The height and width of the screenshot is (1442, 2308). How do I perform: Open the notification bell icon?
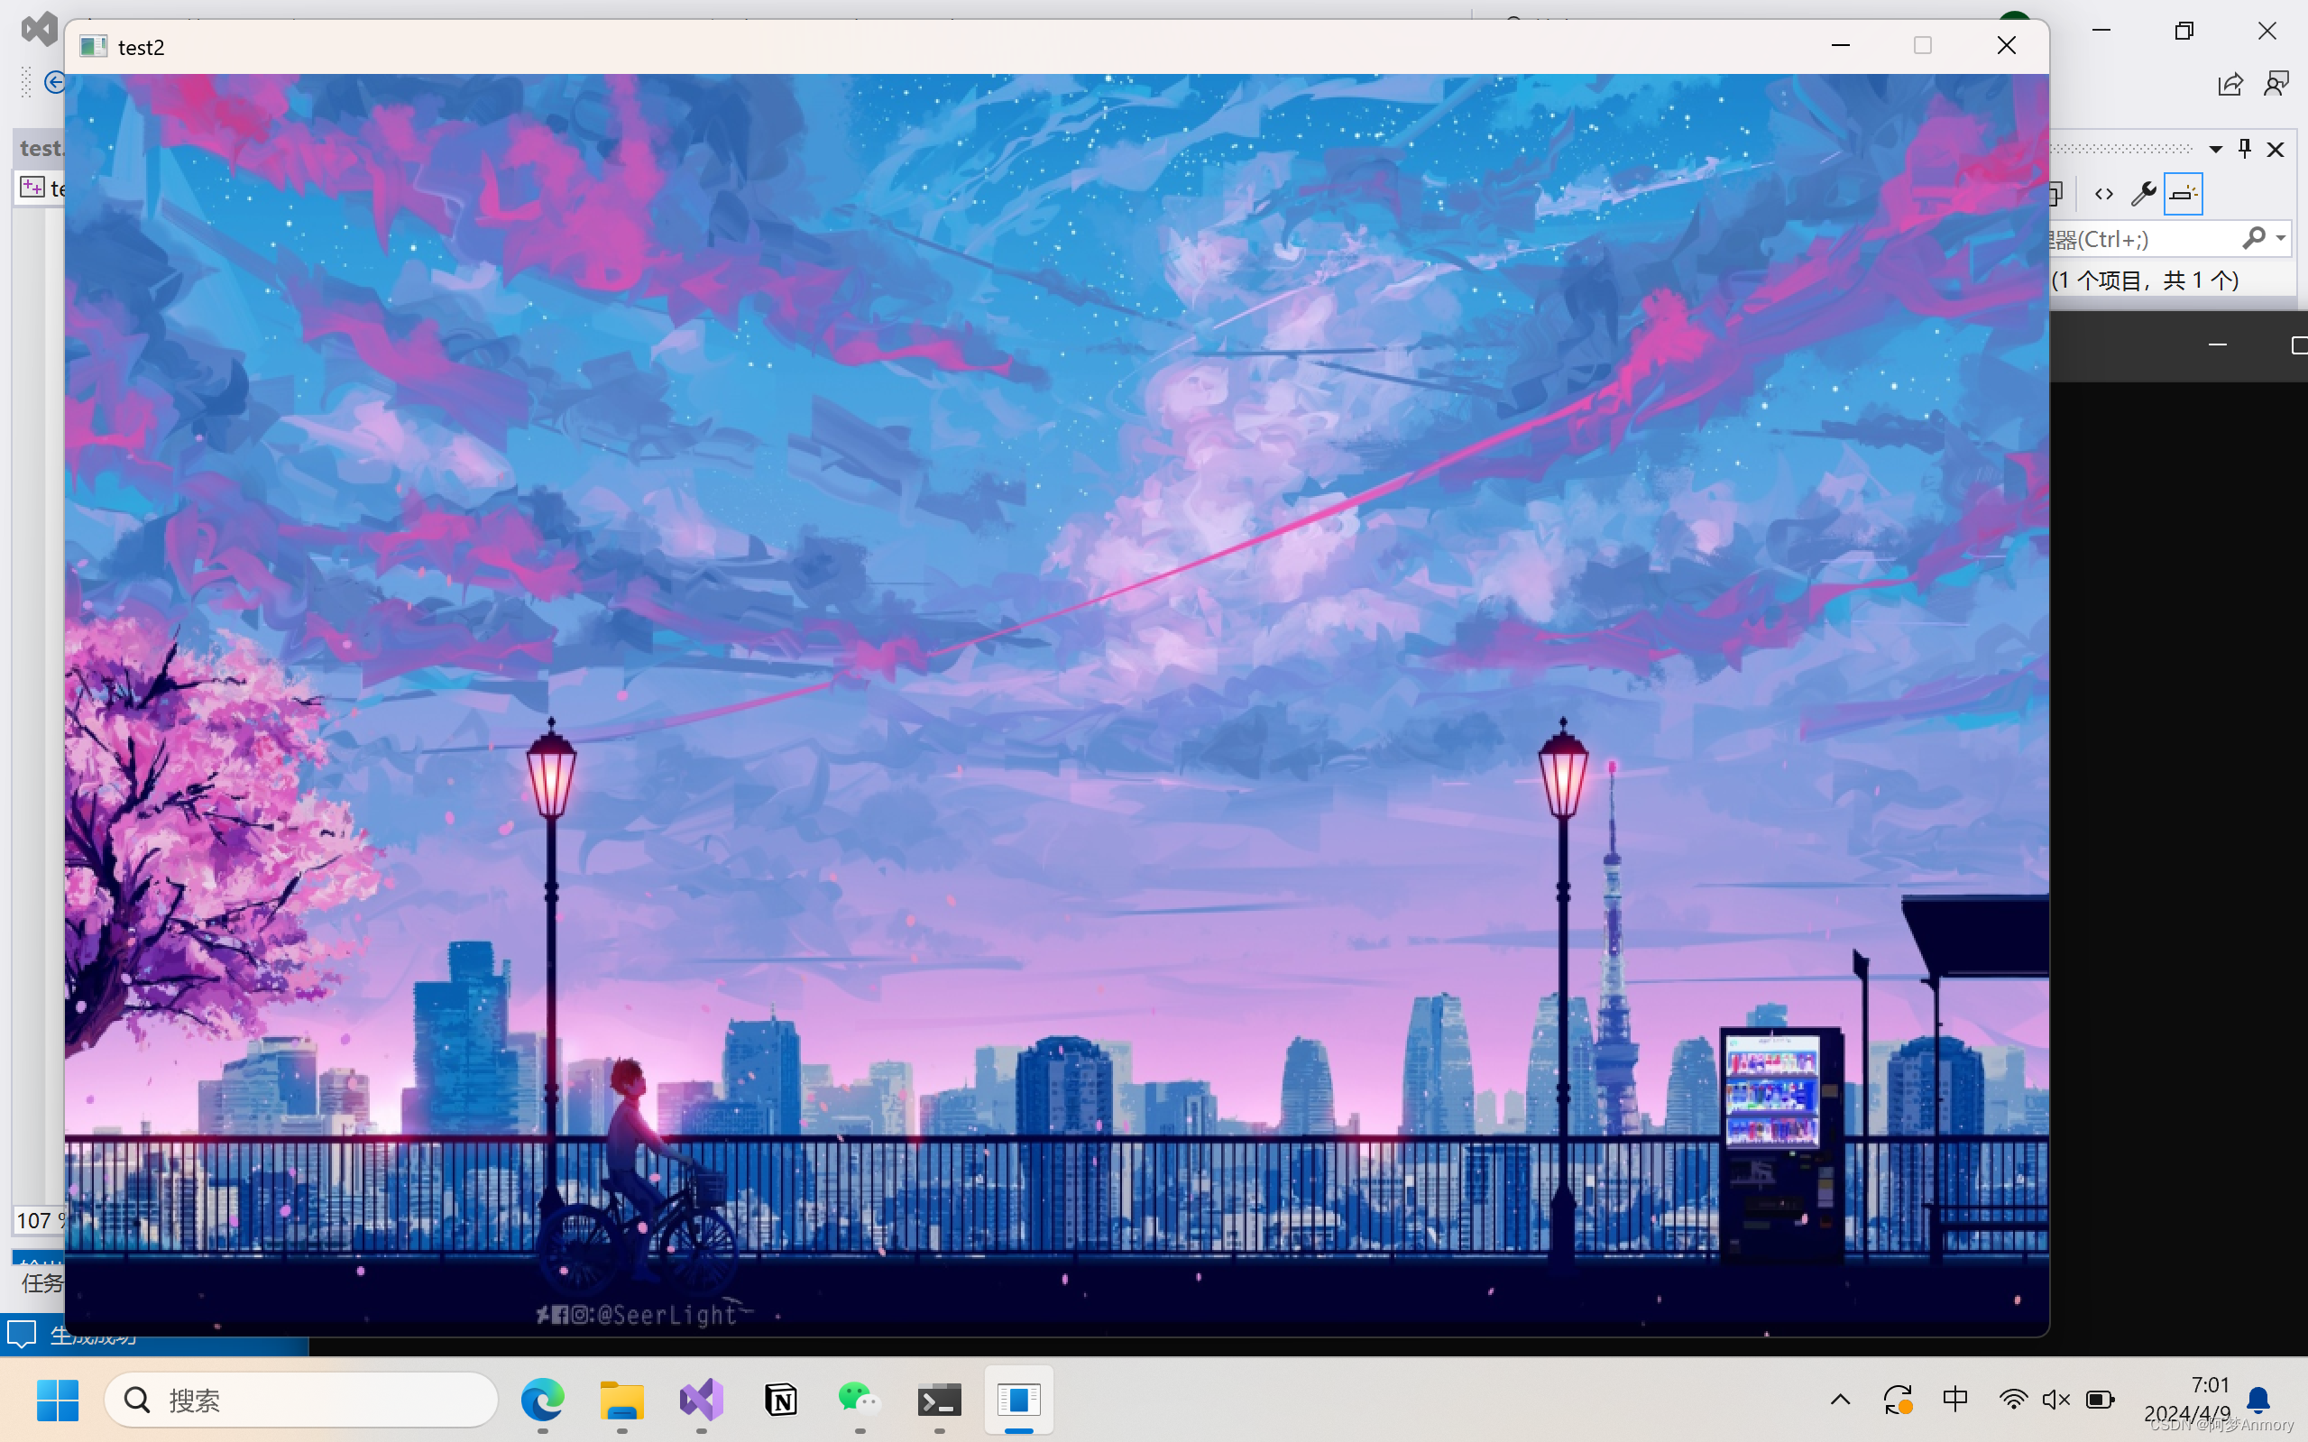click(2258, 1399)
